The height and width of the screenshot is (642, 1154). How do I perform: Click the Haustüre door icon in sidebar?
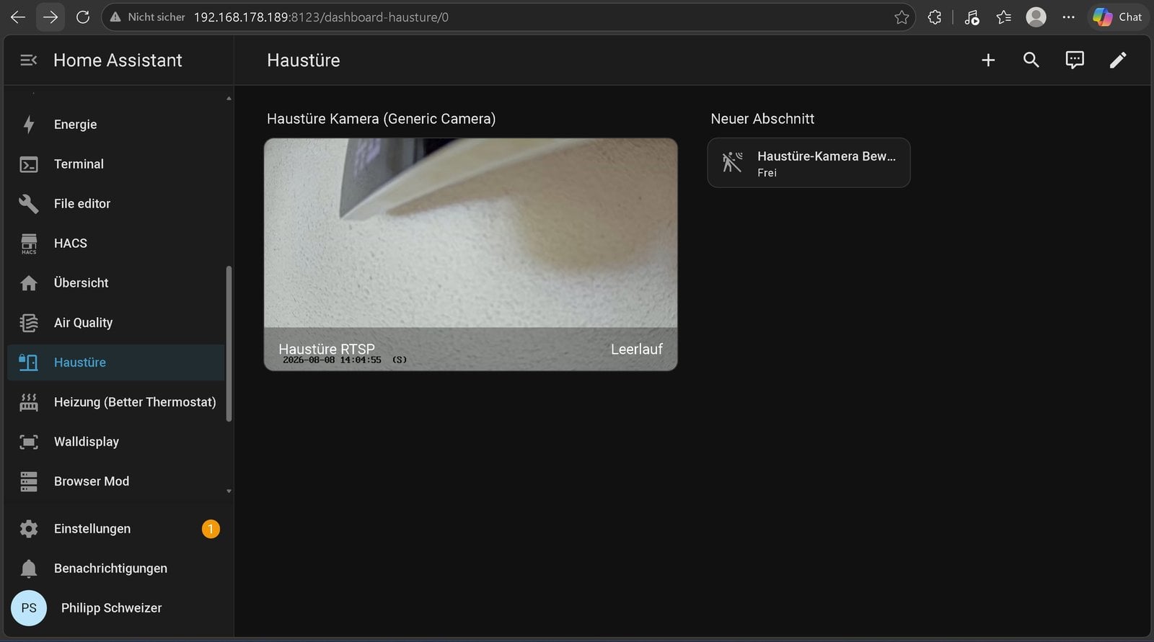point(29,362)
